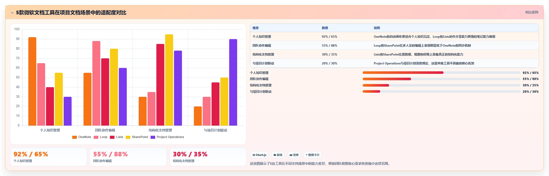The image size is (549, 176).
Task: Click the 表格 tag chip
Action: pos(278,155)
